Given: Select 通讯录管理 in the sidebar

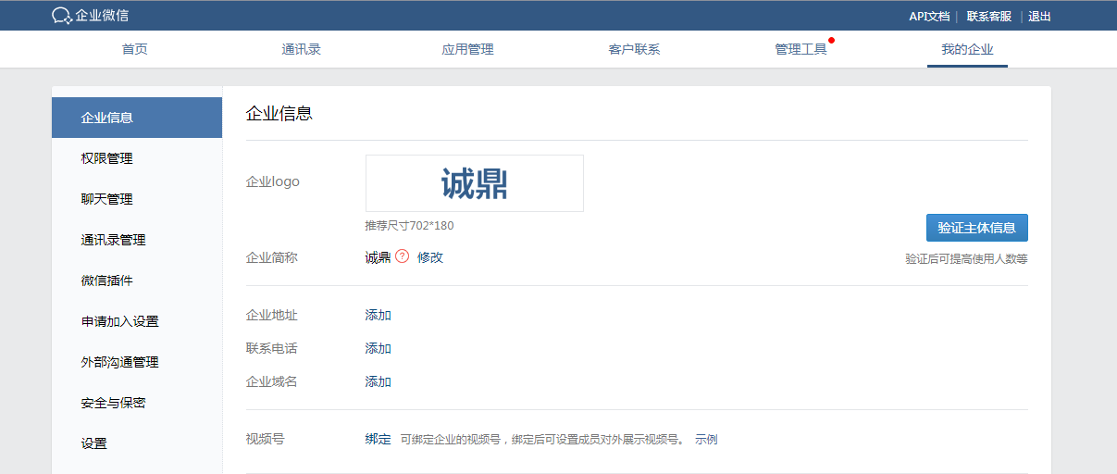Looking at the screenshot, I should point(114,240).
